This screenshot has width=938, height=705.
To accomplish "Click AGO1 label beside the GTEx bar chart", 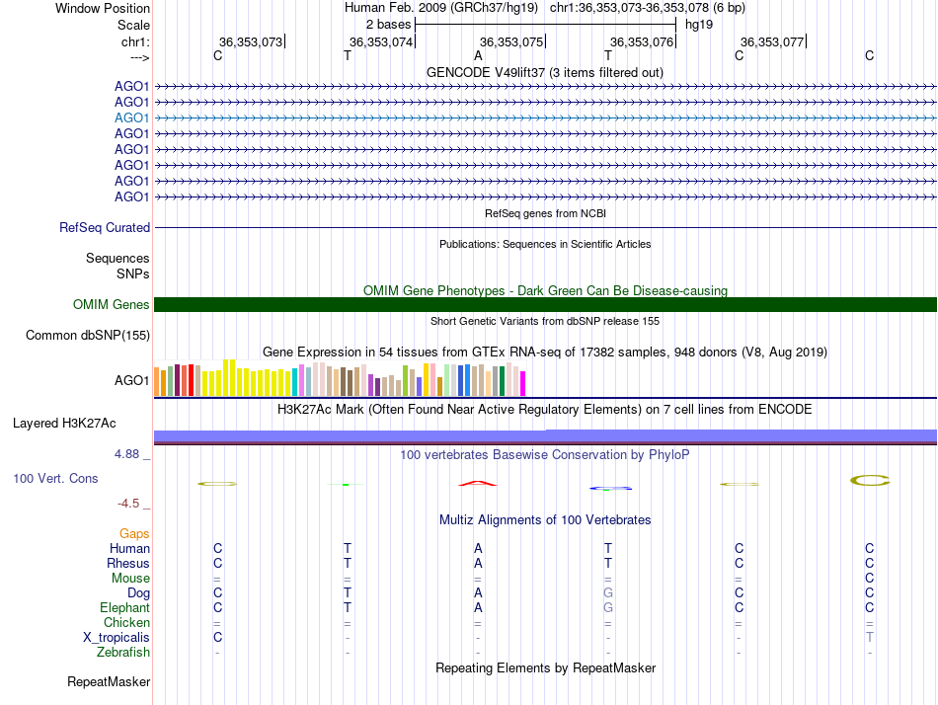I will click(131, 380).
